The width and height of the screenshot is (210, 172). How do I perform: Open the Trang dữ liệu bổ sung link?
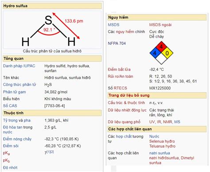coord(129,95)
